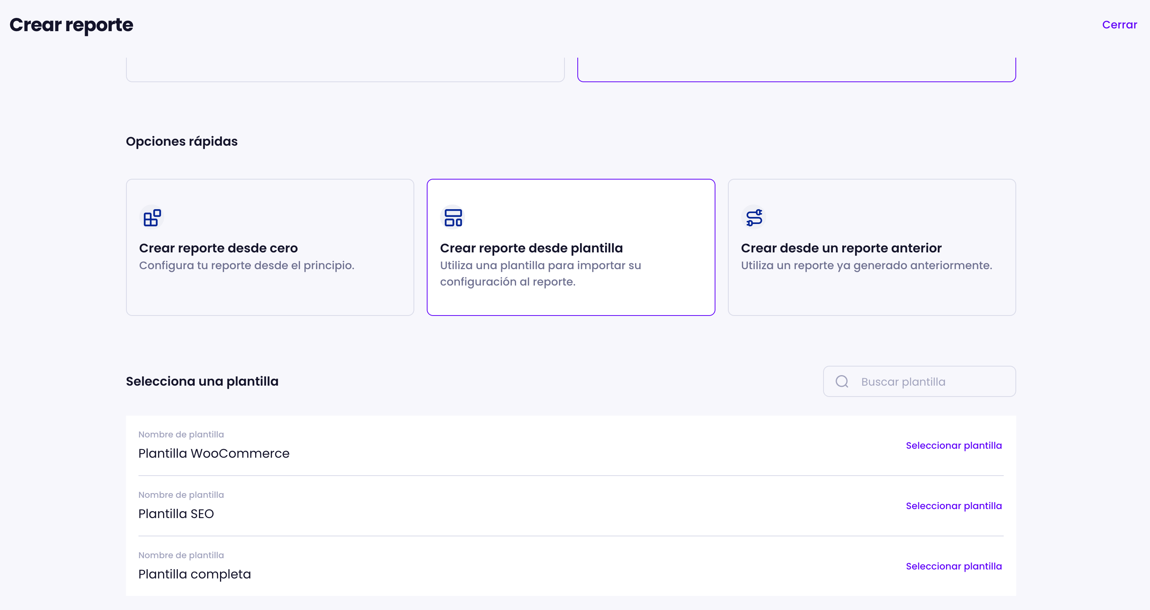
Task: Select the gray-outlined card at top left
Action: tap(345, 69)
